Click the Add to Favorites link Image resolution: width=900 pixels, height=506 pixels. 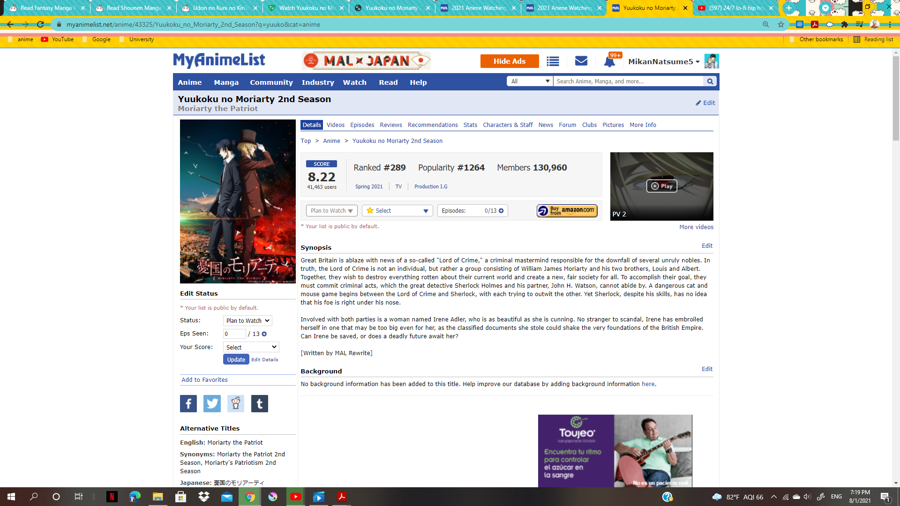pyautogui.click(x=204, y=380)
